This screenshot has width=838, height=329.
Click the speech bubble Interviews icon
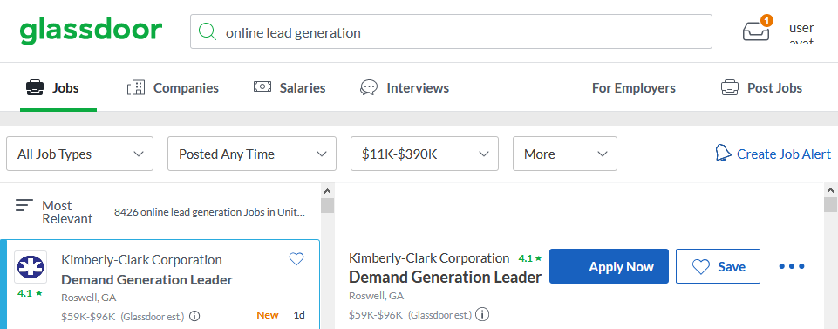(370, 88)
